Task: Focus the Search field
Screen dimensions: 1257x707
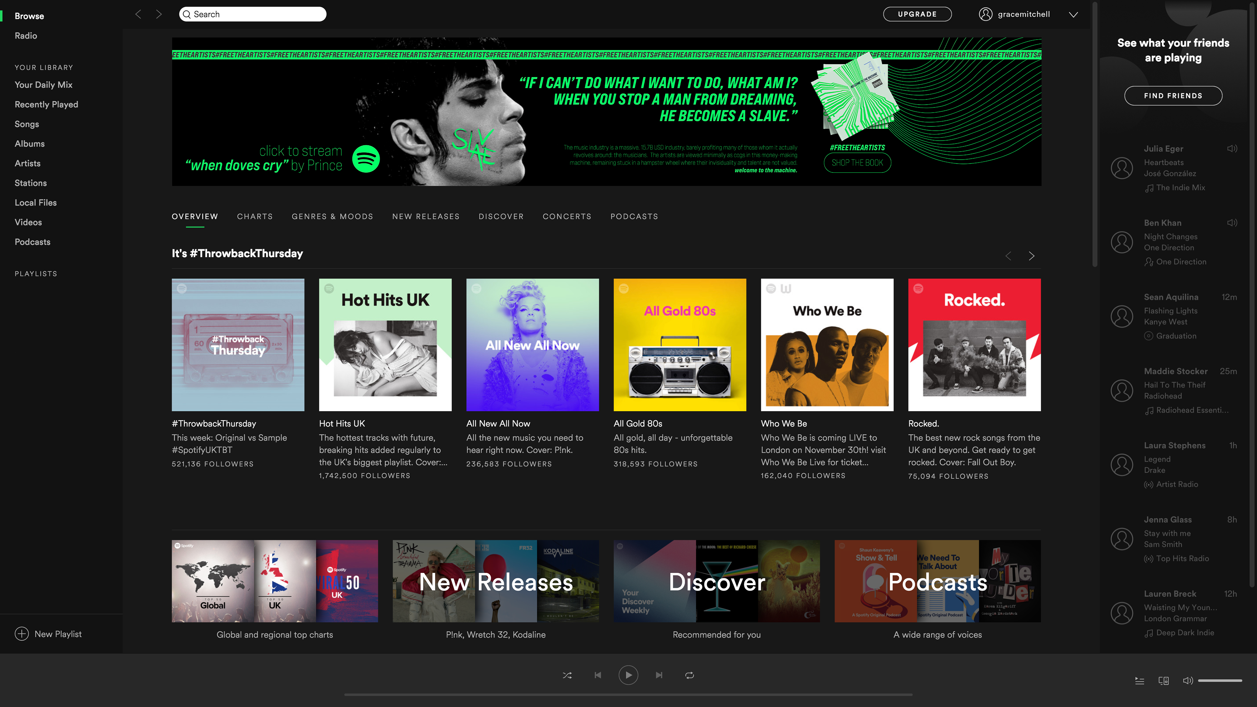Action: point(253,14)
